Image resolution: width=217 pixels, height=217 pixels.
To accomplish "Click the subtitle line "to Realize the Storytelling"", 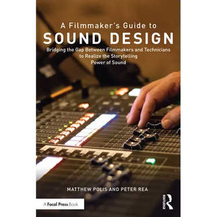I will coord(108,56).
